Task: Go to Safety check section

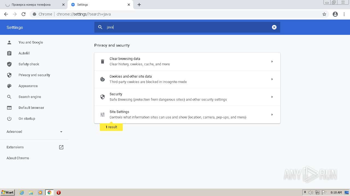Action: (x=29, y=64)
